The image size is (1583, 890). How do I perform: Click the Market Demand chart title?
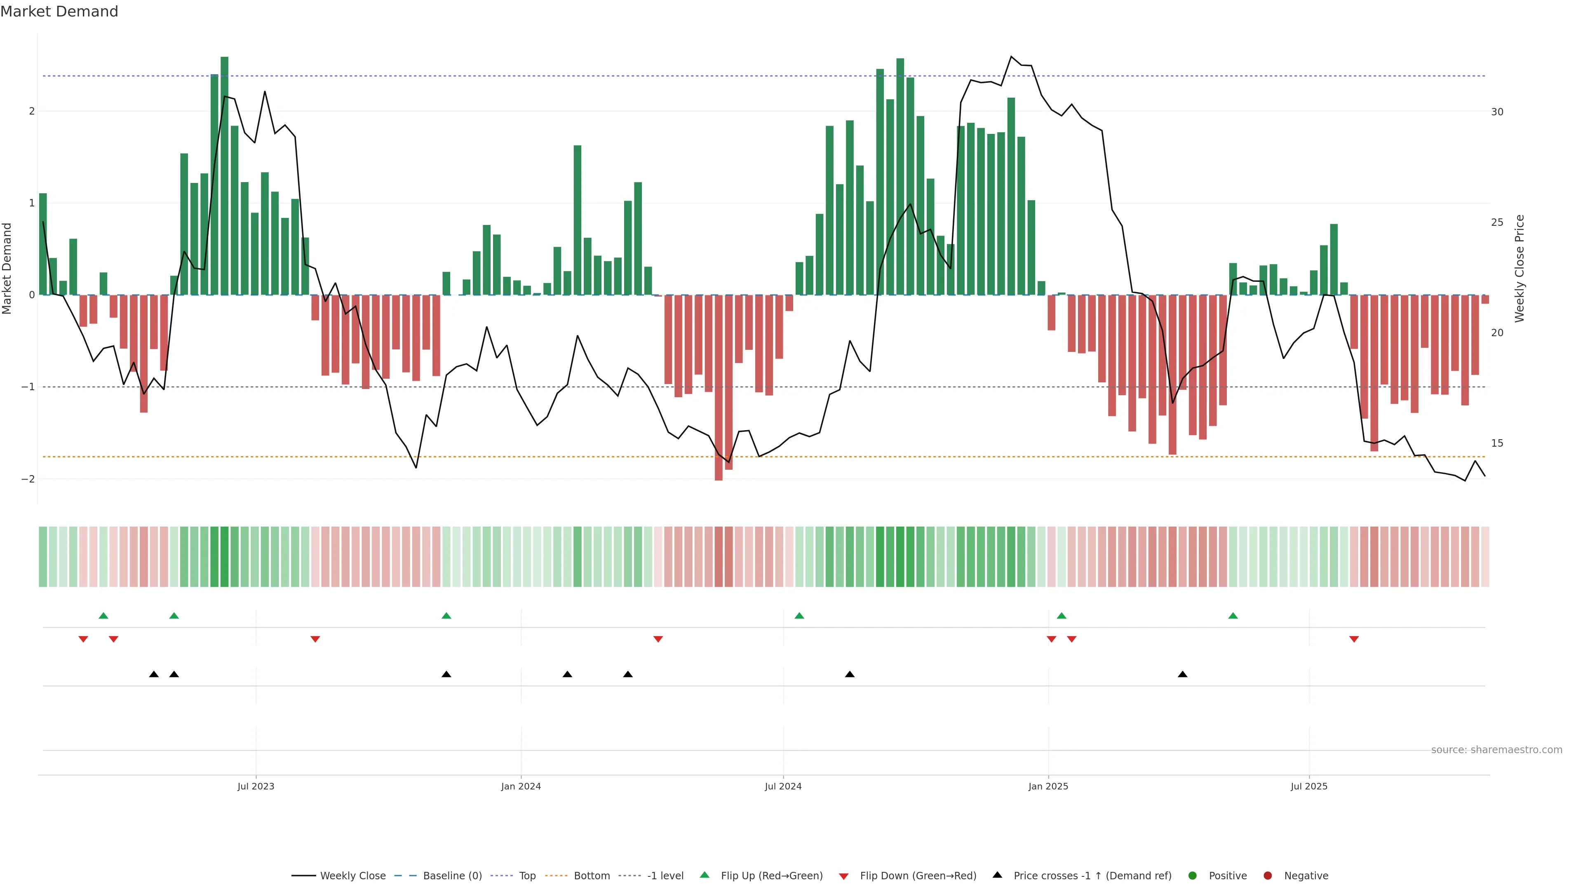point(59,12)
